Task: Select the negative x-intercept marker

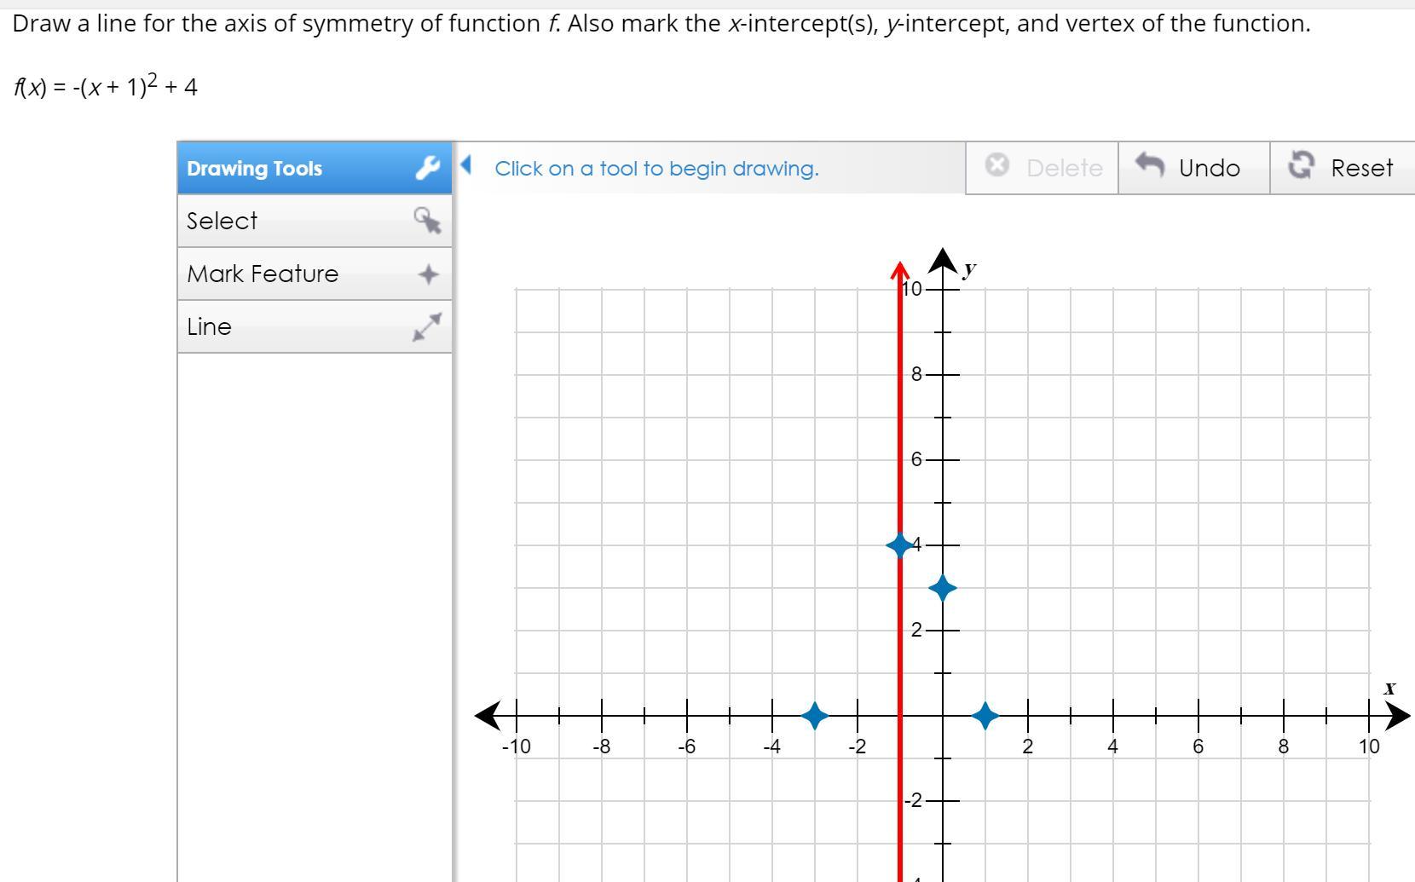Action: click(815, 715)
